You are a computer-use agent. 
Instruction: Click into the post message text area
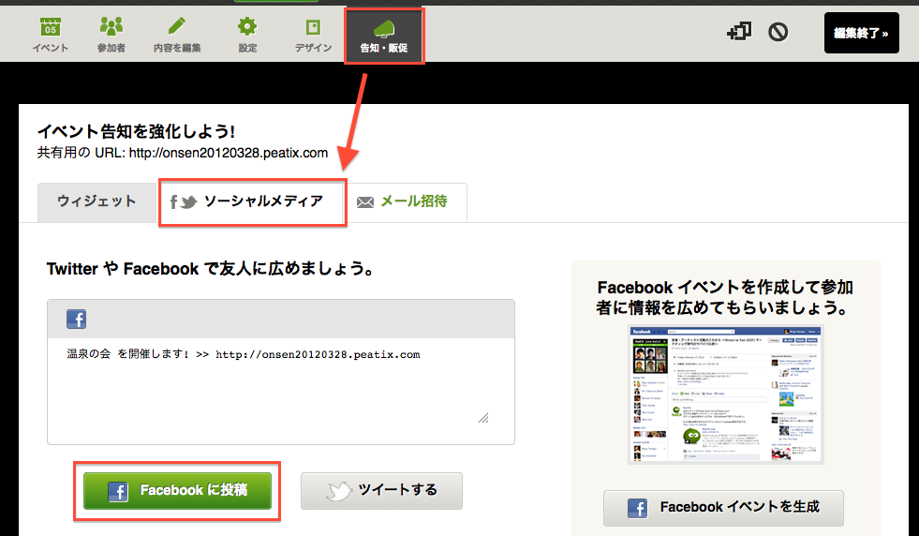click(x=281, y=391)
